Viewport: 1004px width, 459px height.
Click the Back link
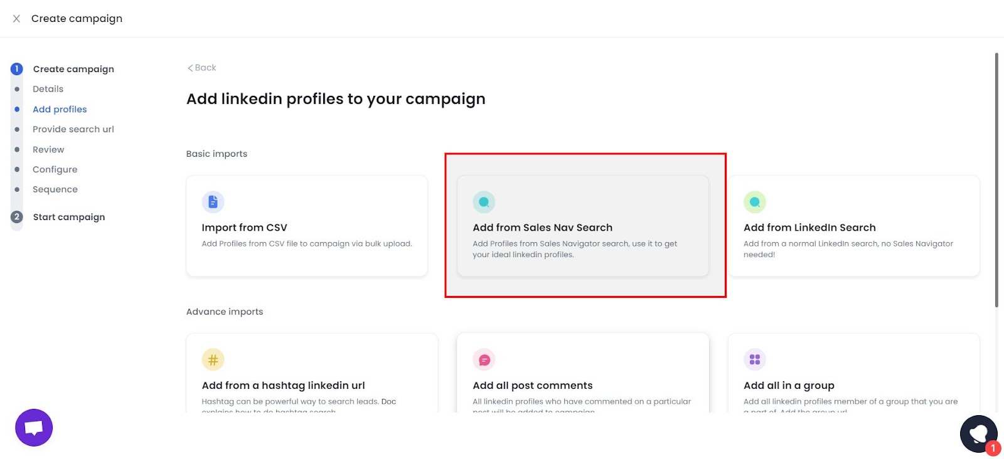pyautogui.click(x=201, y=67)
